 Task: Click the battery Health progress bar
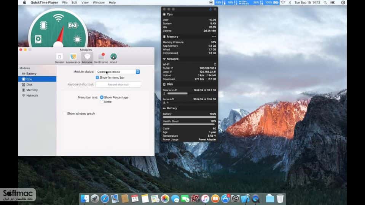[x=189, y=125]
